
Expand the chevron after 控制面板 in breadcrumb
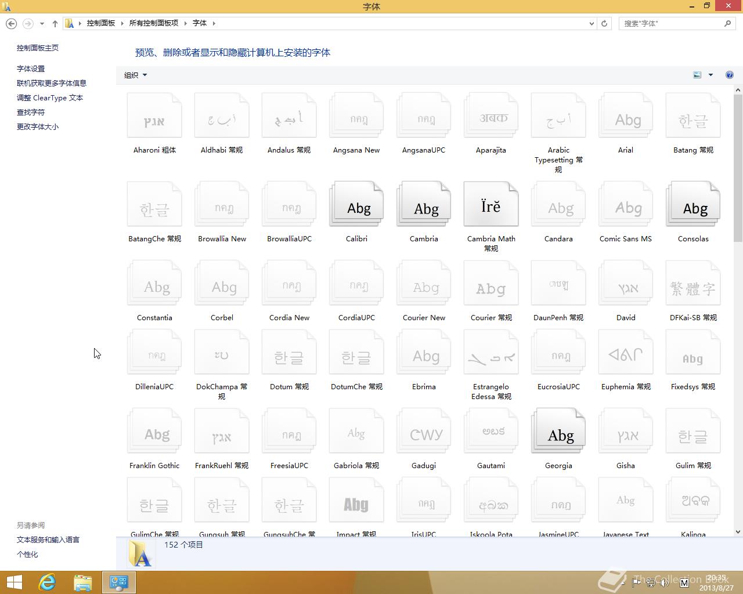[x=122, y=23]
